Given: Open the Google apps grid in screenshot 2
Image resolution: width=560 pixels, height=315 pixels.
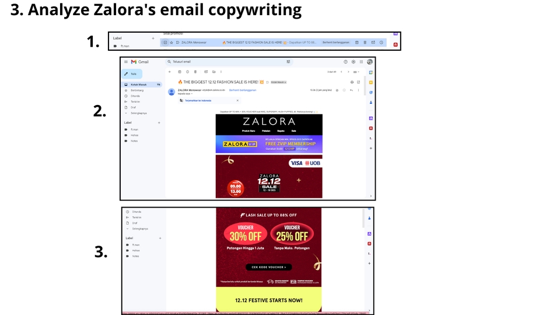Looking at the screenshot, I should coord(362,62).
